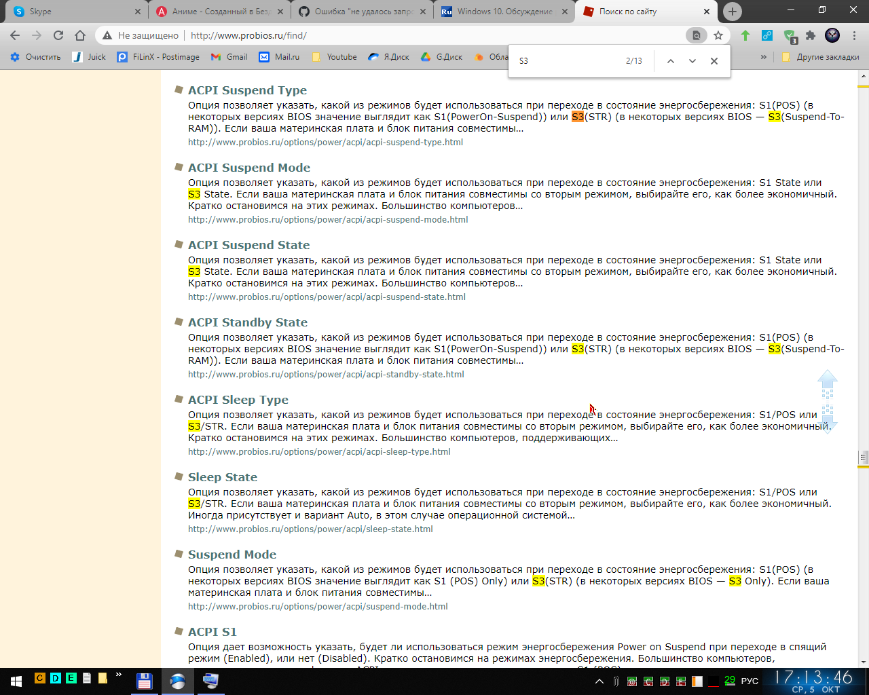Open the Mail.ru bookmark
The height and width of the screenshot is (695, 869).
(x=279, y=57)
